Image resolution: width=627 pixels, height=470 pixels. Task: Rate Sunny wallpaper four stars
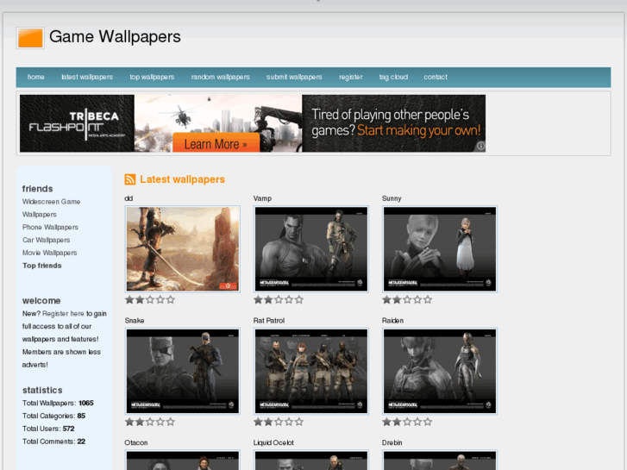(417, 299)
